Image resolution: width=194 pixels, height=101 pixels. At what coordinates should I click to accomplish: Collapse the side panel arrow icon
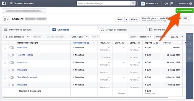click(189, 37)
